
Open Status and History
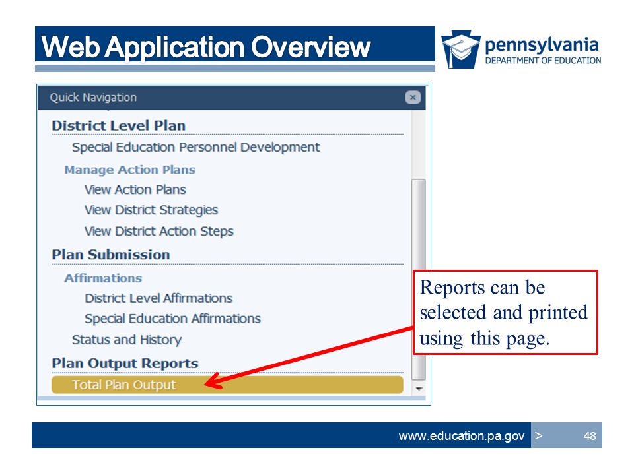127,340
